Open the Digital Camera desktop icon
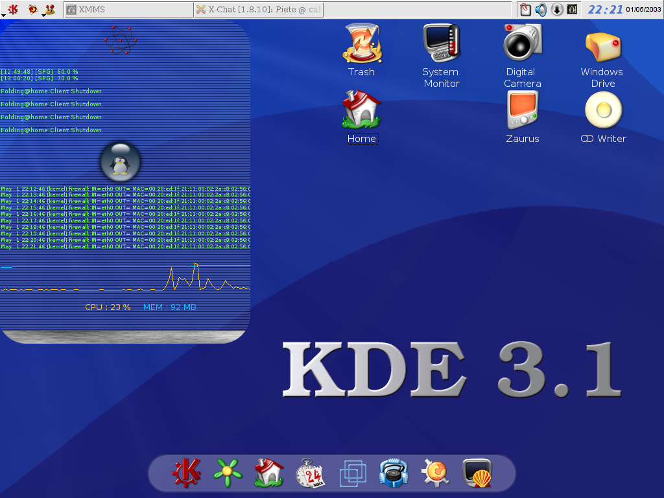The image size is (664, 498). [523, 43]
